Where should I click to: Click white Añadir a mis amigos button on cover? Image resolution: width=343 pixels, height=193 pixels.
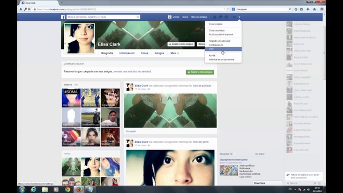click(x=181, y=44)
